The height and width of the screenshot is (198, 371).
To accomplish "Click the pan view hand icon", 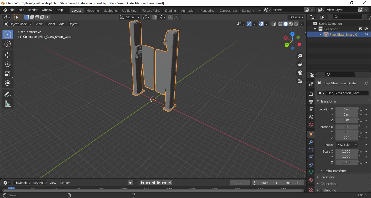I will pos(300,64).
